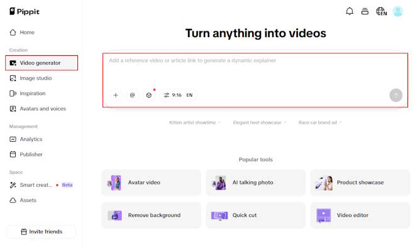Click the @ mention icon
Image resolution: width=415 pixels, height=249 pixels.
click(132, 95)
